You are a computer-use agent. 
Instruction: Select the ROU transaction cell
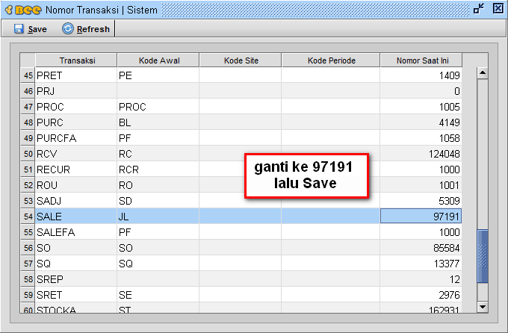[76, 185]
